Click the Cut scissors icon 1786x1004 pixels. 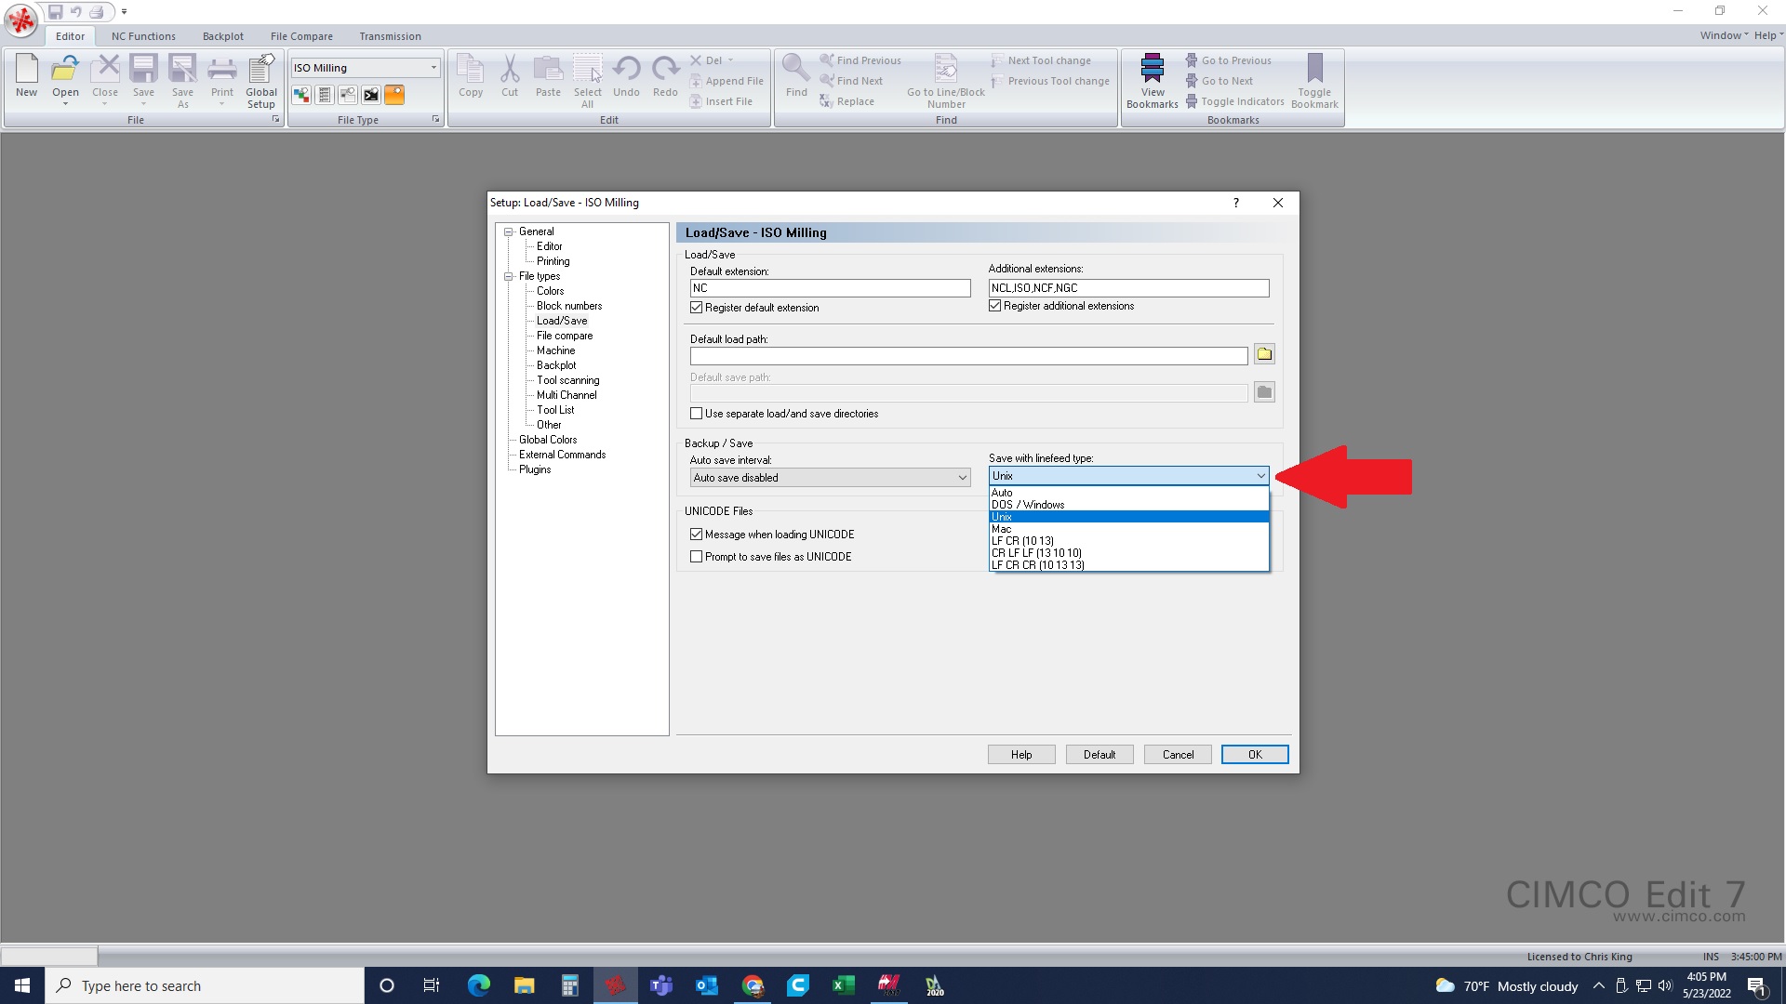[x=510, y=76]
